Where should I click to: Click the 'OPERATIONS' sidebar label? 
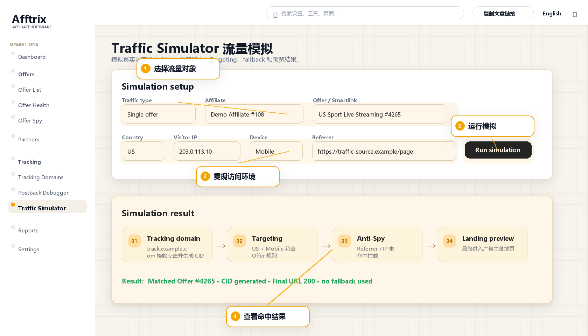click(x=24, y=44)
